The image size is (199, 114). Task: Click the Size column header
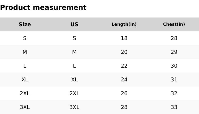(25, 24)
